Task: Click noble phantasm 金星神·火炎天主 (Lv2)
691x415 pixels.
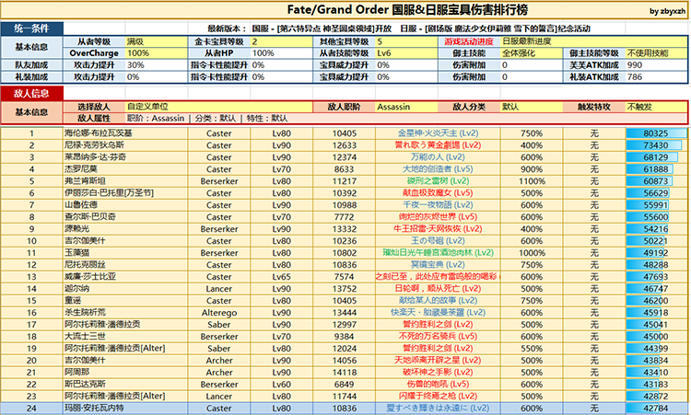Action: click(438, 133)
